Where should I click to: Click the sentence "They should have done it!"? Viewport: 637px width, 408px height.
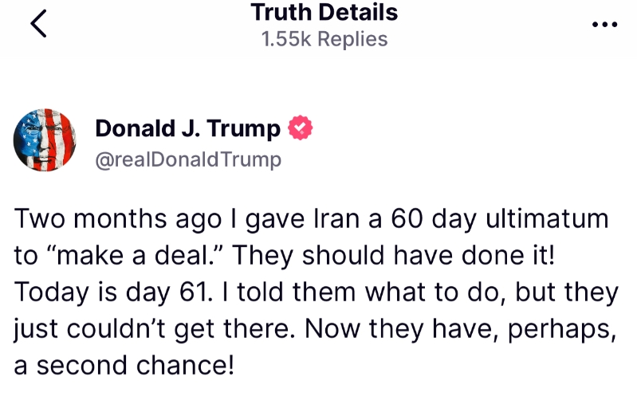393,256
